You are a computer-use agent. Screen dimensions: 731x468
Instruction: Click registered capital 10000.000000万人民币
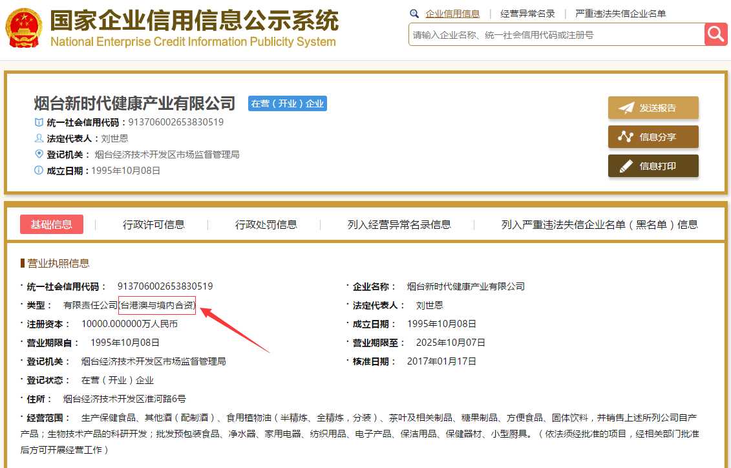point(130,324)
